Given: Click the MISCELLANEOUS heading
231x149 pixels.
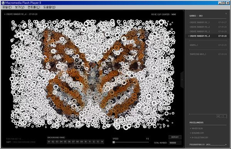Looking at the screenshot, I should click(196, 122).
